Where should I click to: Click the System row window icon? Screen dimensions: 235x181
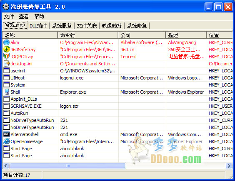click(6, 84)
